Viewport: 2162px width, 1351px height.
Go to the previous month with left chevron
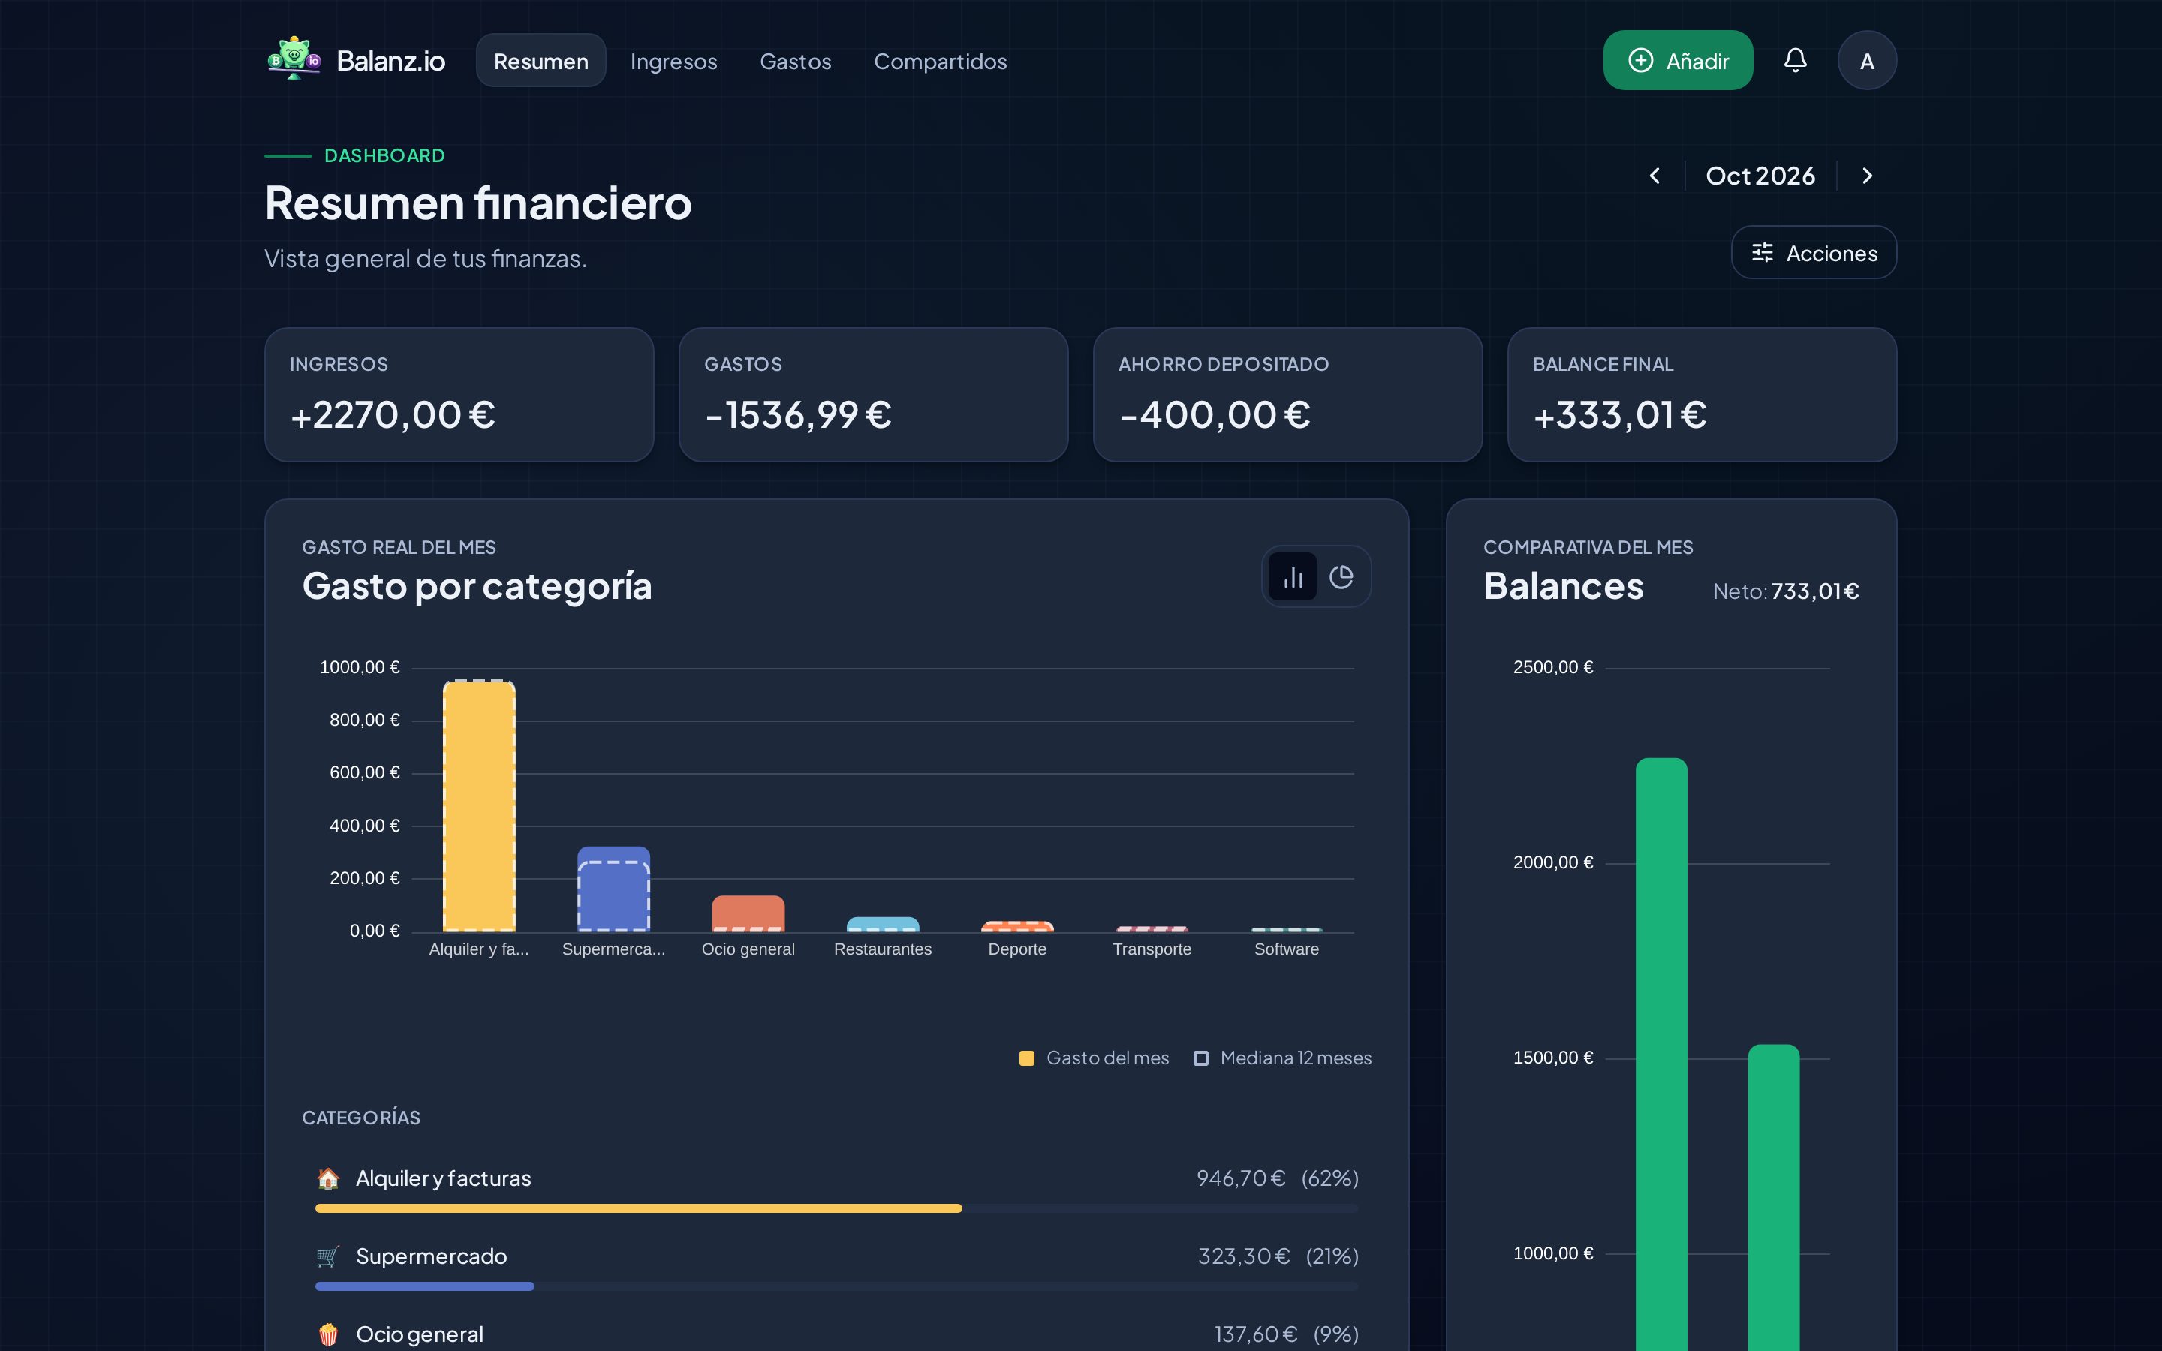pos(1655,176)
